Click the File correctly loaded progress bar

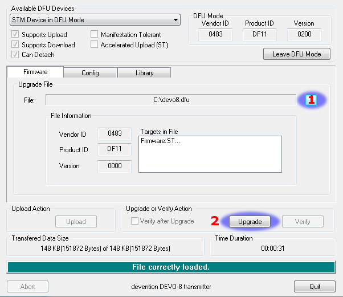tap(171, 267)
